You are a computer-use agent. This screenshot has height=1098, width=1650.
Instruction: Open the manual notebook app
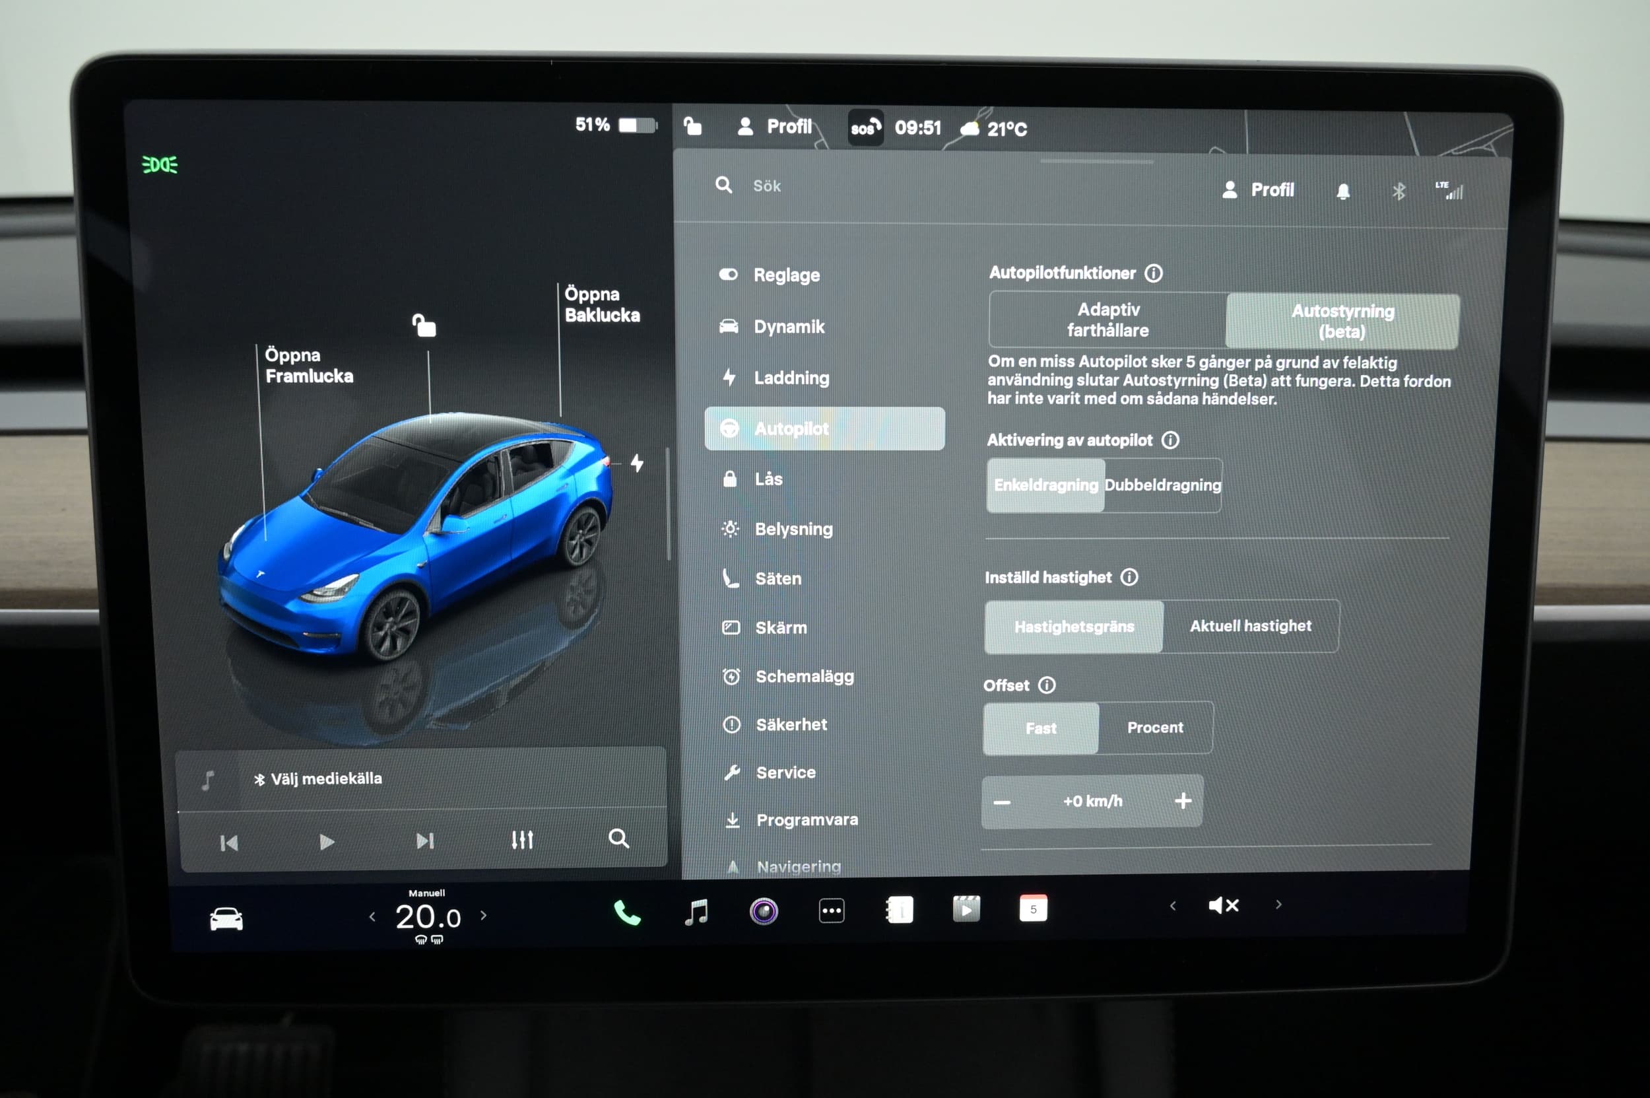pos(900,910)
